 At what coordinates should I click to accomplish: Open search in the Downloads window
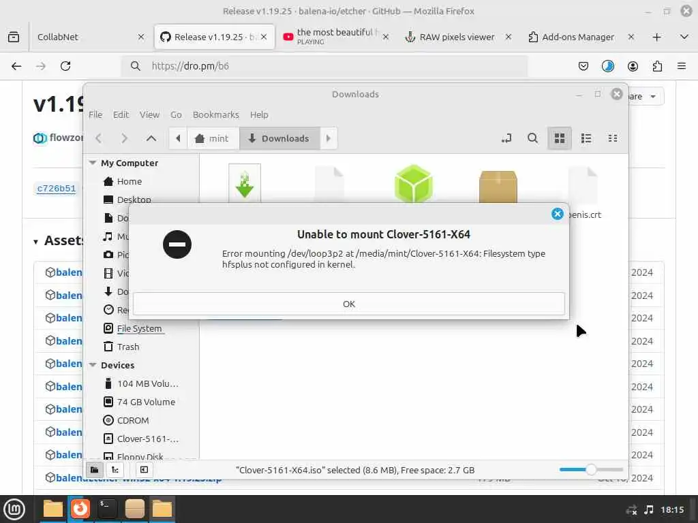(532, 138)
